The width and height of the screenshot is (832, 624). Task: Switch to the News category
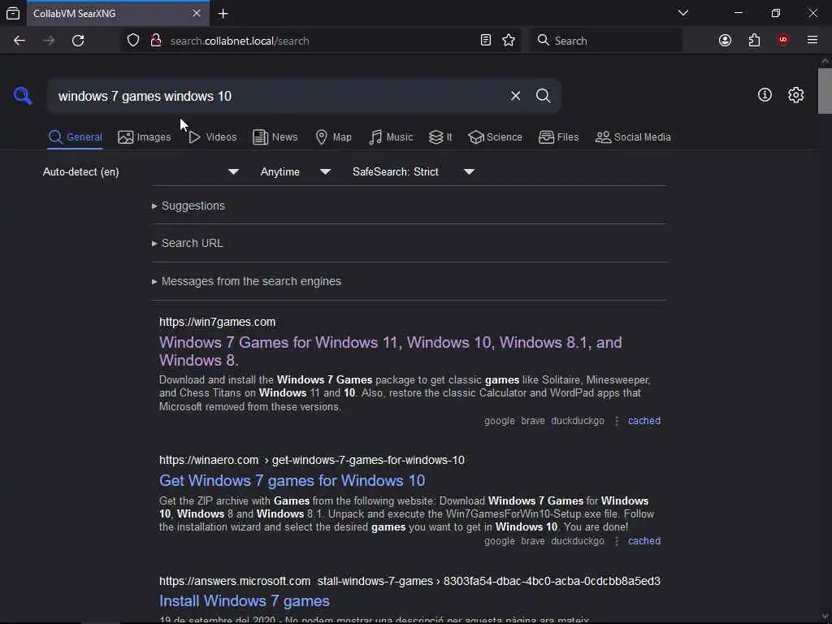point(275,136)
